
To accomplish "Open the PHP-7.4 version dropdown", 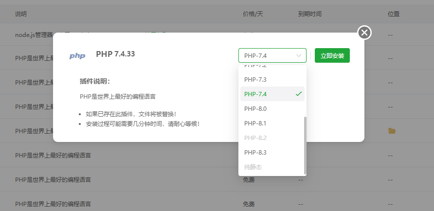I will pos(272,55).
